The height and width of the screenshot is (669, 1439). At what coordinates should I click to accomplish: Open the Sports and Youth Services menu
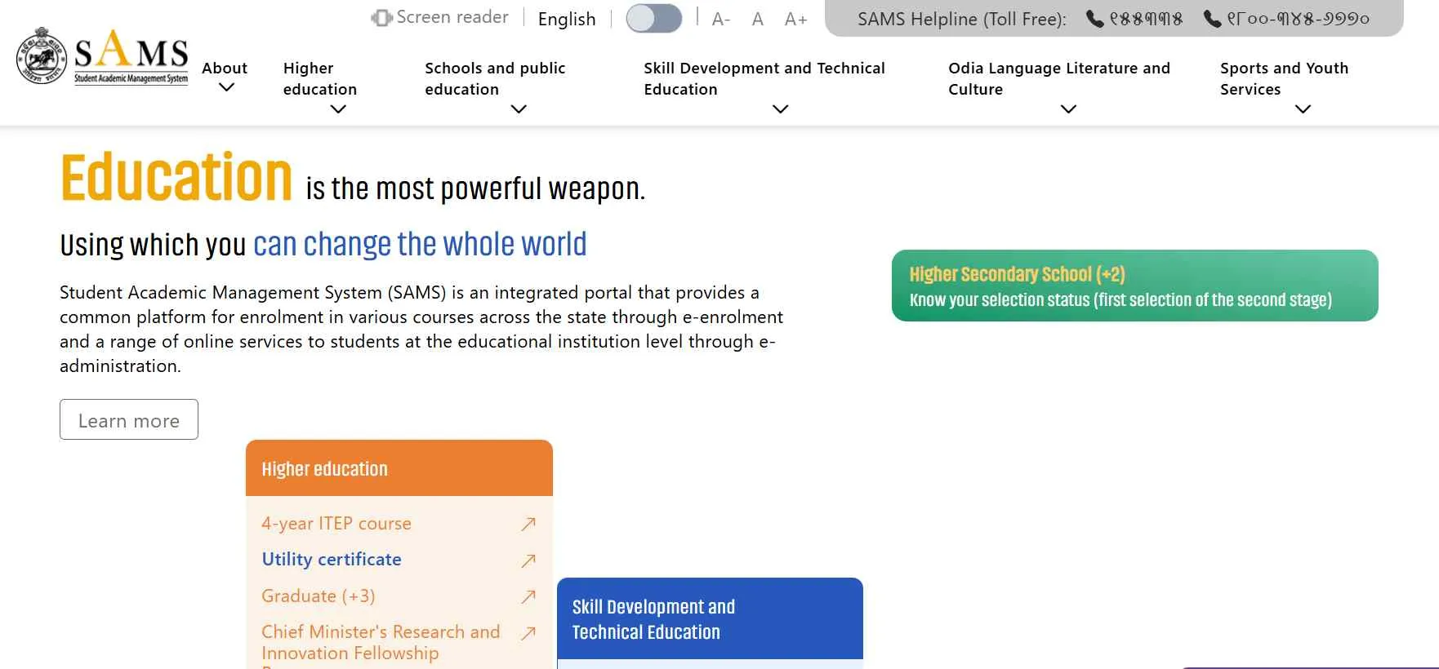click(x=1285, y=79)
